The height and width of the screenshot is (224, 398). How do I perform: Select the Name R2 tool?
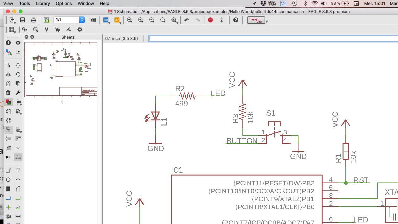(9, 129)
